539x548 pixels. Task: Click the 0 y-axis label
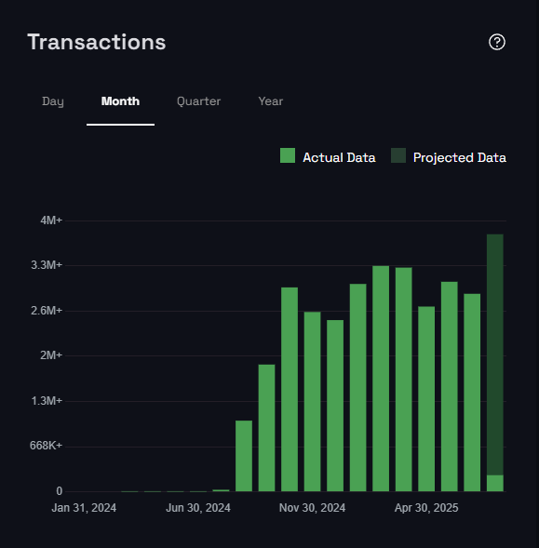[x=59, y=491]
